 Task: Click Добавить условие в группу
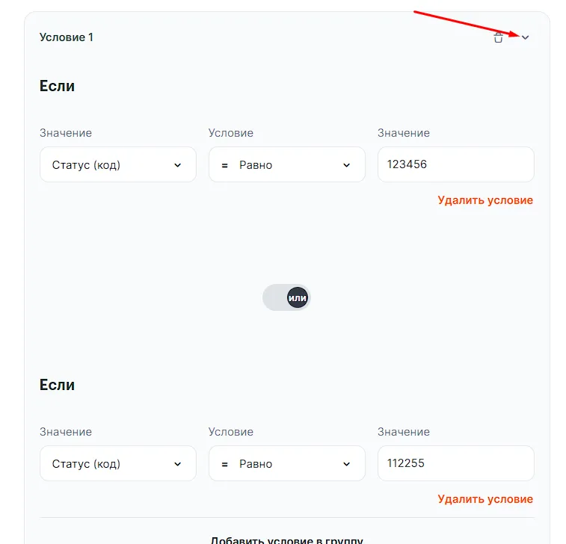point(287,540)
